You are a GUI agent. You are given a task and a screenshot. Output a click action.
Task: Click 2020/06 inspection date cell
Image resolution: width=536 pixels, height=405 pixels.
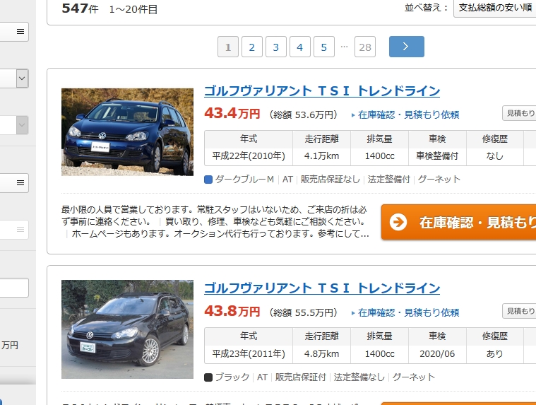coord(437,353)
